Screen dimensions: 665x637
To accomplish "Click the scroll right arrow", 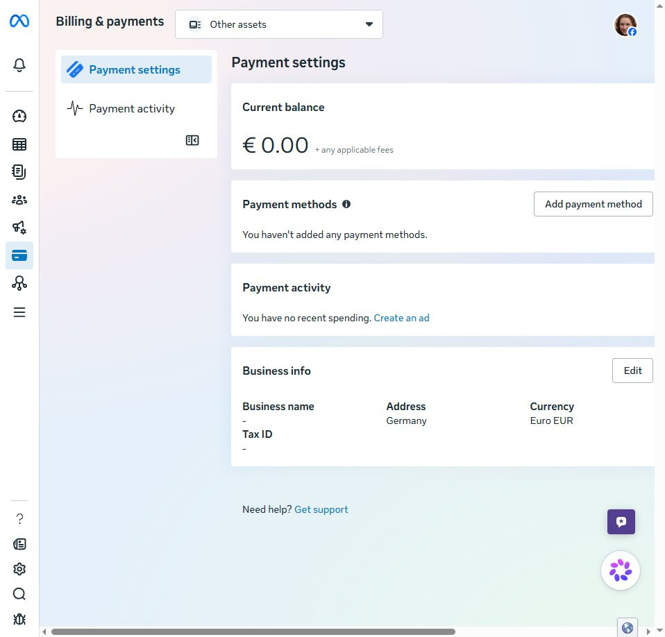I will pyautogui.click(x=648, y=632).
